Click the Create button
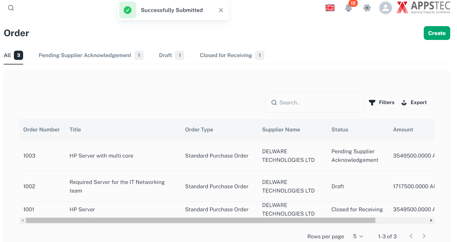457x242 pixels. (437, 33)
